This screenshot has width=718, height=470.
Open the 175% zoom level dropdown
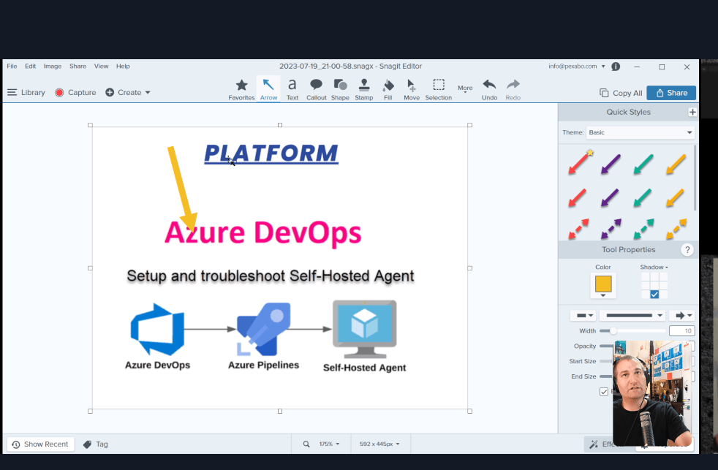(x=329, y=444)
